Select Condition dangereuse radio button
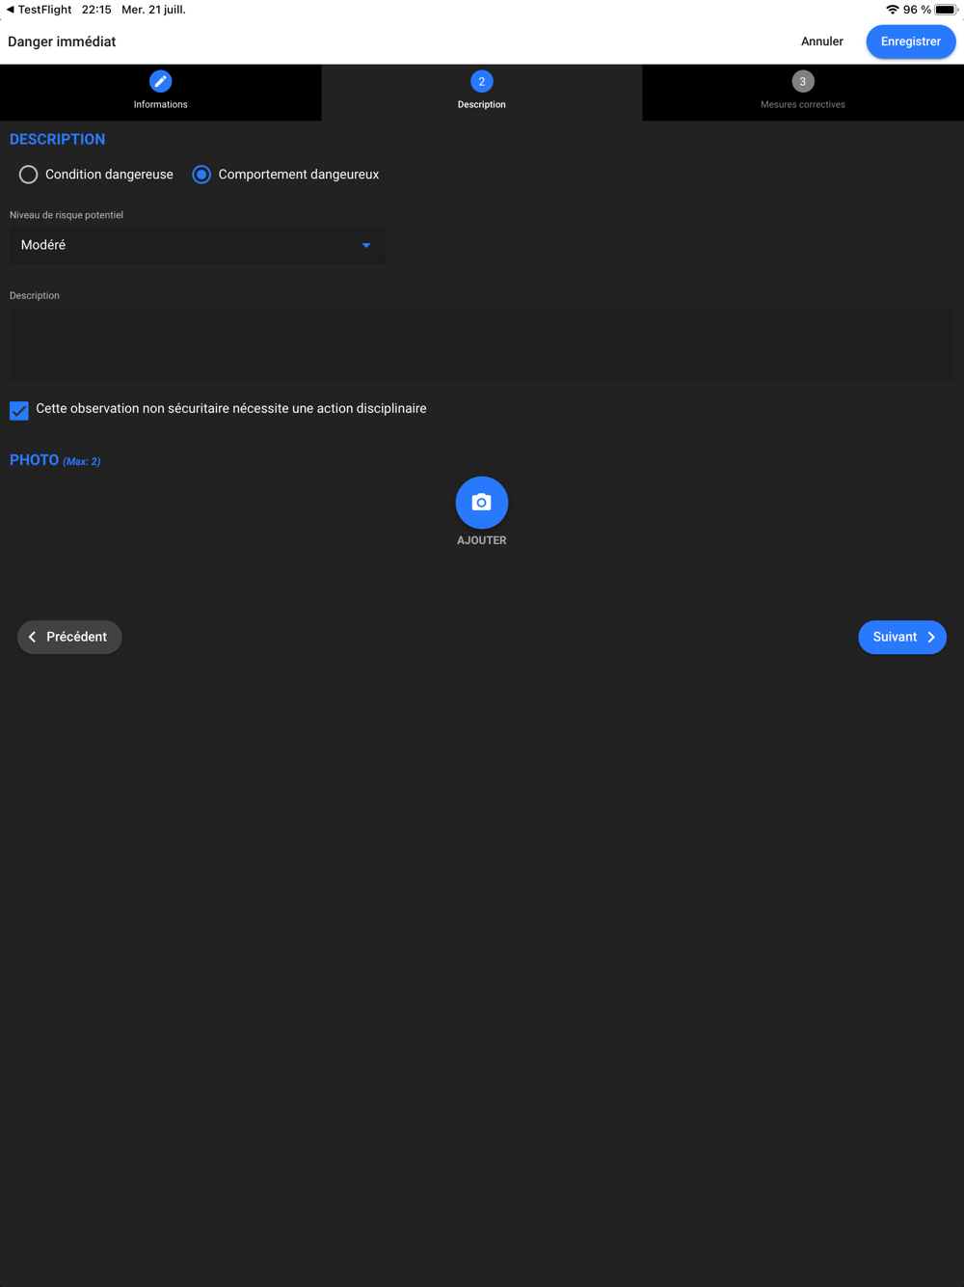 coord(29,175)
